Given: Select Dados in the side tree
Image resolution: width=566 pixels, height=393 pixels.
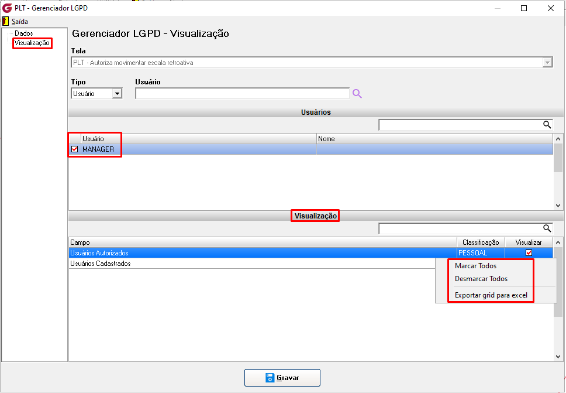Looking at the screenshot, I should 24,33.
